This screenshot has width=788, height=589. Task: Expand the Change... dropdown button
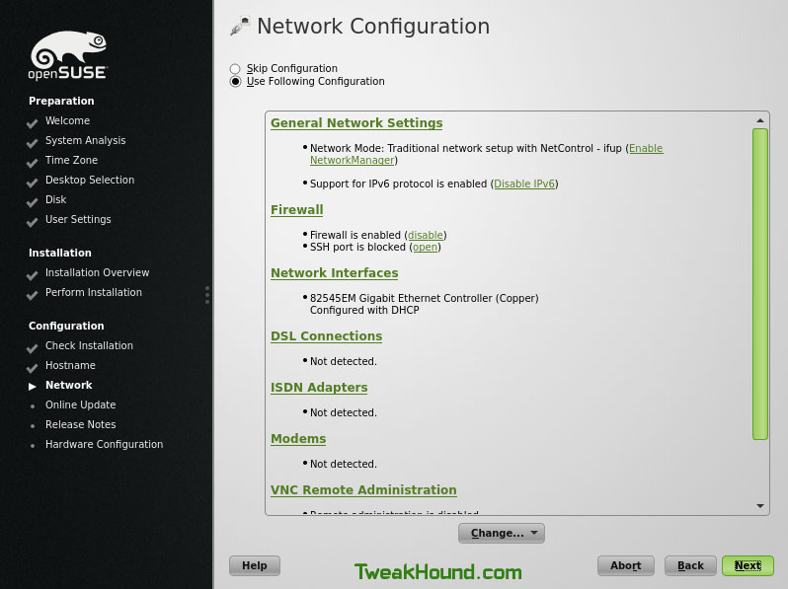[x=501, y=534]
